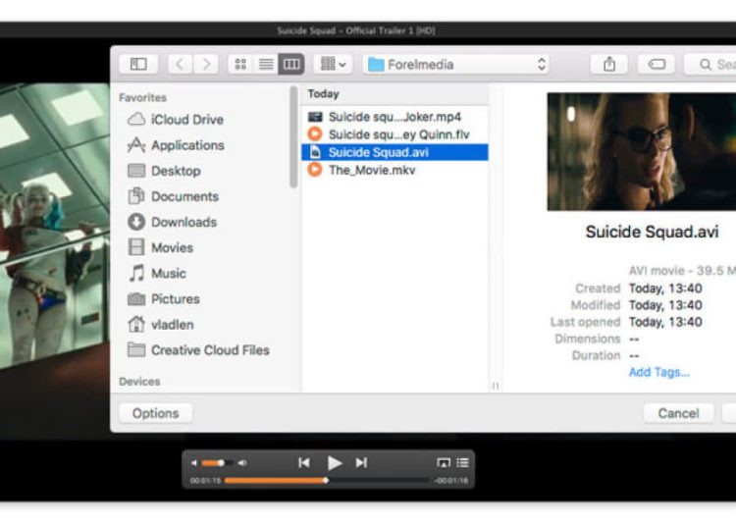Viewport: 736px width, 526px height.
Task: Switch to icon grid view
Action: 240,64
